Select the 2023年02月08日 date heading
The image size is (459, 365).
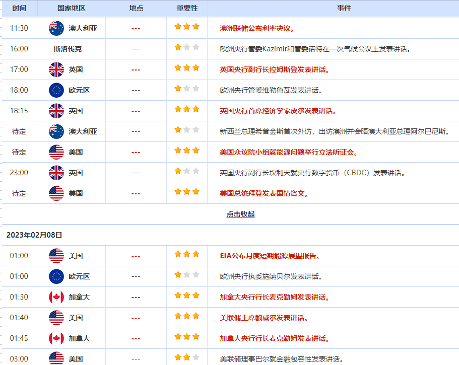pos(34,235)
